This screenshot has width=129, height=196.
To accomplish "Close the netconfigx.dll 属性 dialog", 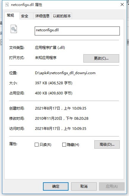I will 122,5.
